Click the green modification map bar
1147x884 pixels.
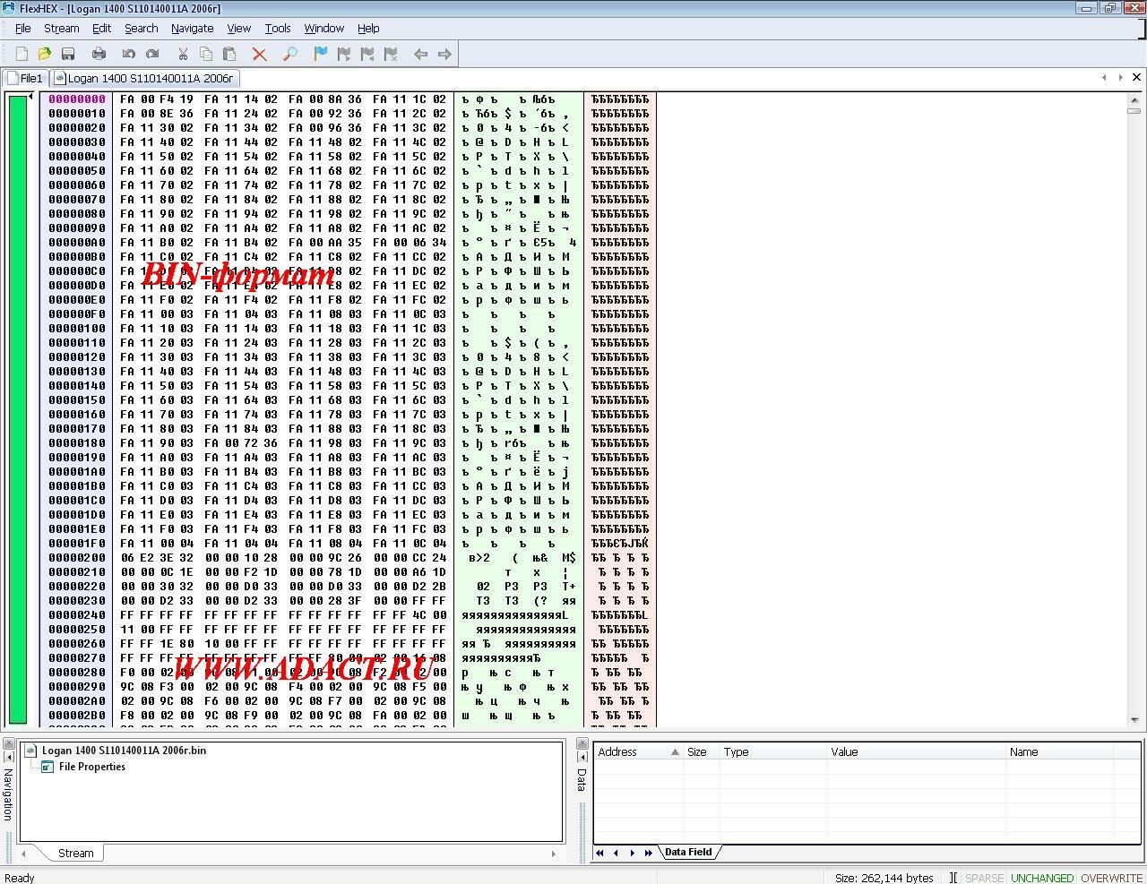(x=18, y=409)
